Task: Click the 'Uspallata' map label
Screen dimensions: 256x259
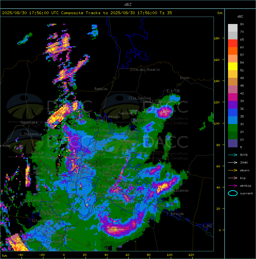Action: pos(29,122)
